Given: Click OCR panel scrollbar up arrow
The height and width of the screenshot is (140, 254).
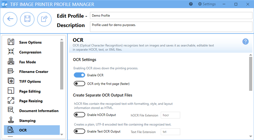Looking at the screenshot, I should (x=251, y=55).
